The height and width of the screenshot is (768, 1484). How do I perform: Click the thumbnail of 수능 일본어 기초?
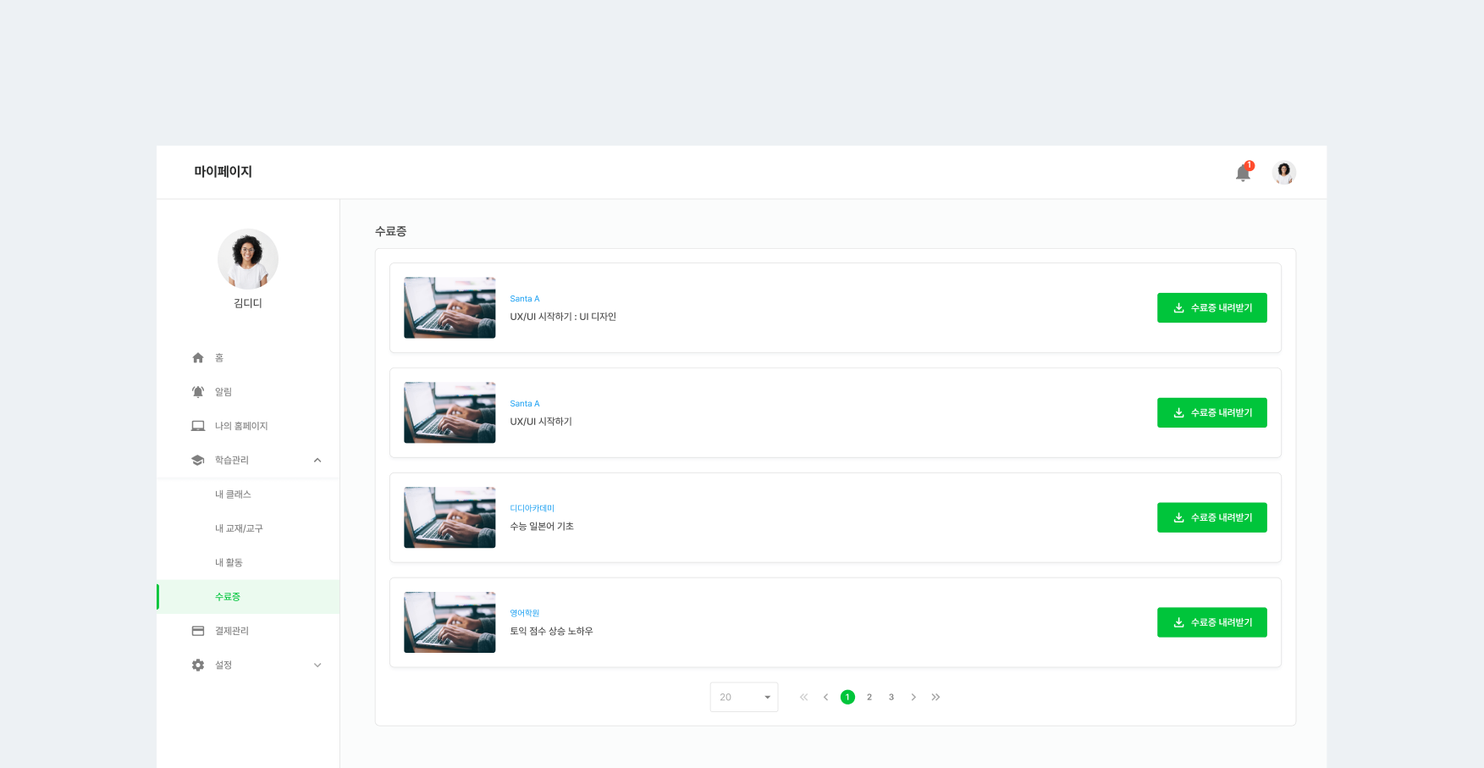[x=450, y=517]
